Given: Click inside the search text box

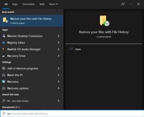Looking at the screenshot, I should pyautogui.click(x=72, y=114).
